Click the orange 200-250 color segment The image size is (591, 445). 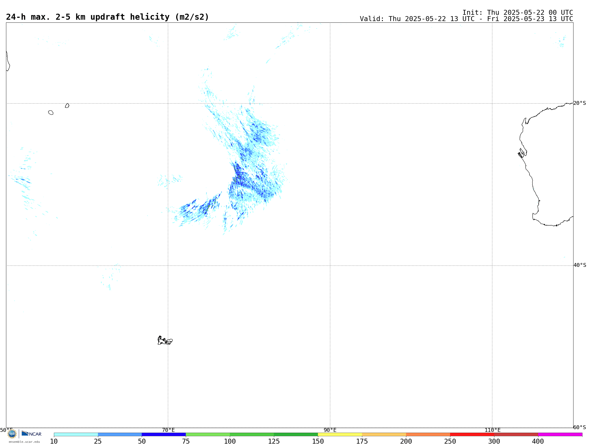pos(428,435)
